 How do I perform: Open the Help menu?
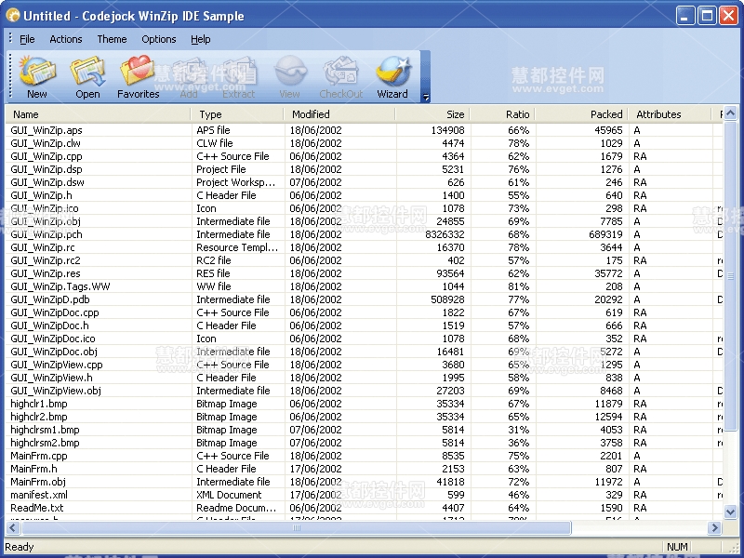click(x=201, y=39)
